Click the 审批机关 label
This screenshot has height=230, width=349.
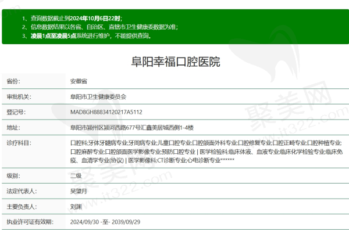tap(19, 96)
